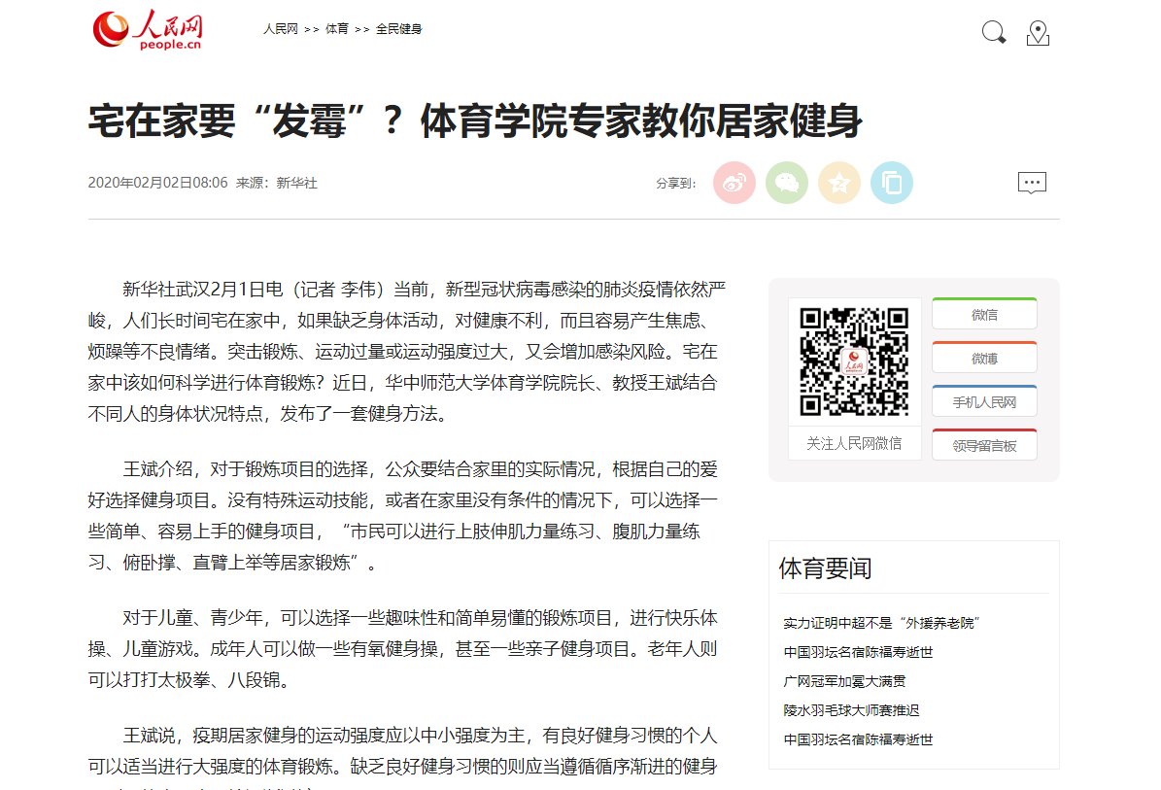Click the 人民网 WeChat QR code
This screenshot has height=790, width=1161.
(x=854, y=361)
